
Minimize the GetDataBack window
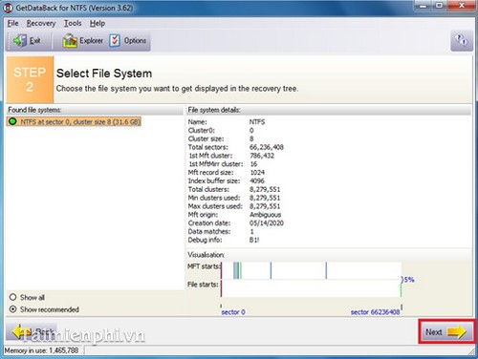point(424,6)
